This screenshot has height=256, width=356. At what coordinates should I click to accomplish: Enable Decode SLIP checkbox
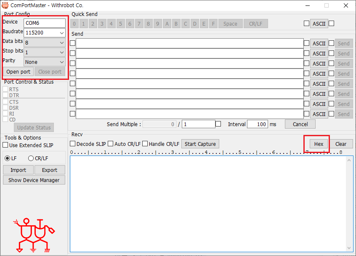pyautogui.click(x=73, y=143)
